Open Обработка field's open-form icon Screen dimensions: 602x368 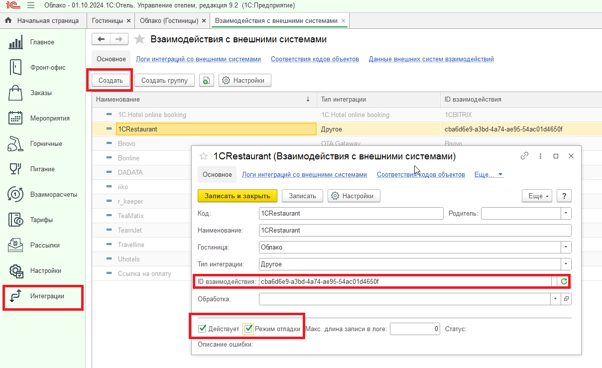566,299
